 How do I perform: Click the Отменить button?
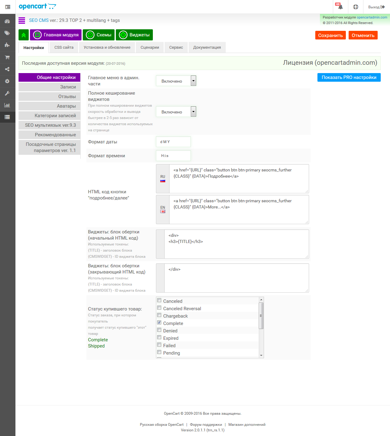pos(363,35)
